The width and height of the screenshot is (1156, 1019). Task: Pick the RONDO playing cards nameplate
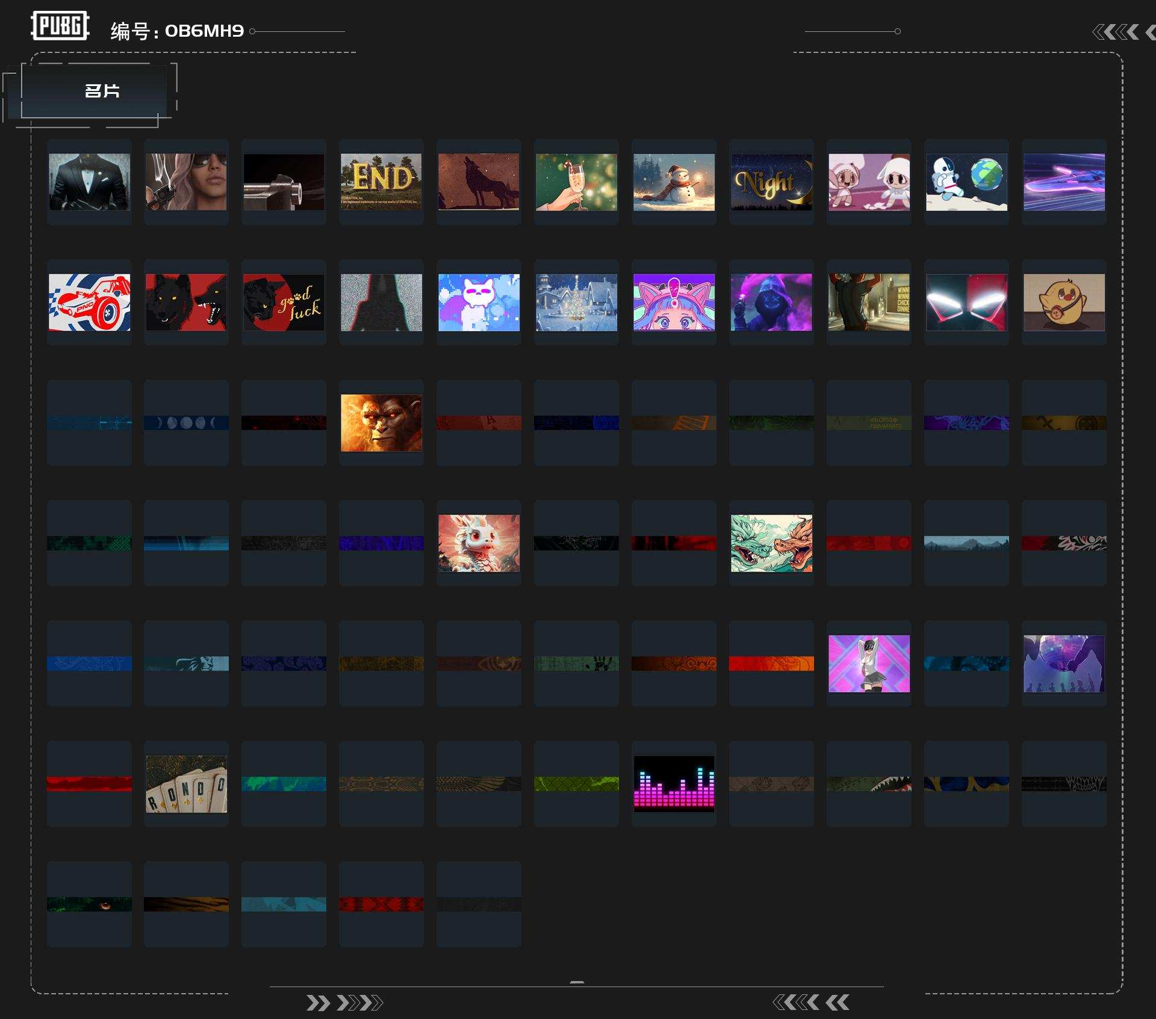tap(187, 784)
